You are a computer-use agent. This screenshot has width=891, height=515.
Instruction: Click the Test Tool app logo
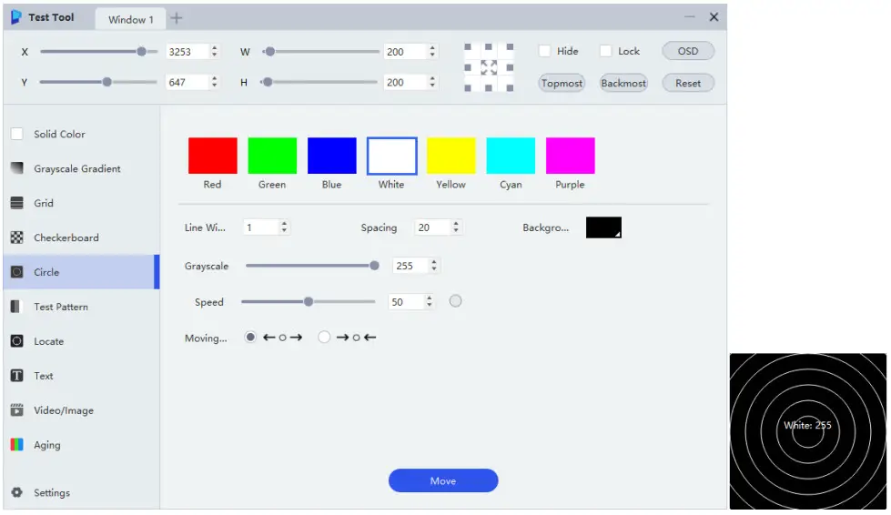pyautogui.click(x=16, y=17)
